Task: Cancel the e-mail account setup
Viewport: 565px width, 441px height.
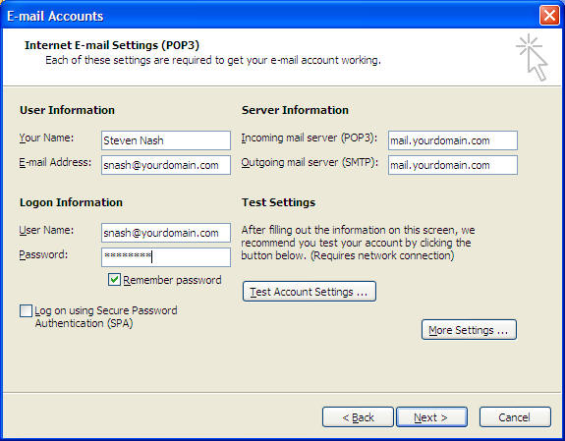Action: tap(515, 417)
